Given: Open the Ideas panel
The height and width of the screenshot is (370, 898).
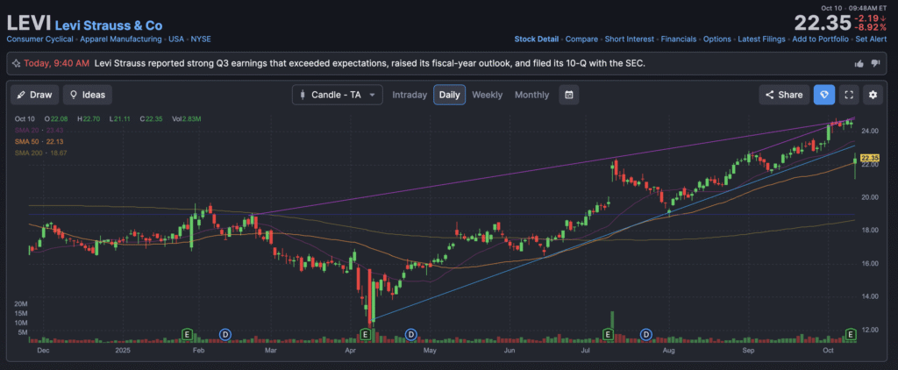Looking at the screenshot, I should click(x=87, y=95).
